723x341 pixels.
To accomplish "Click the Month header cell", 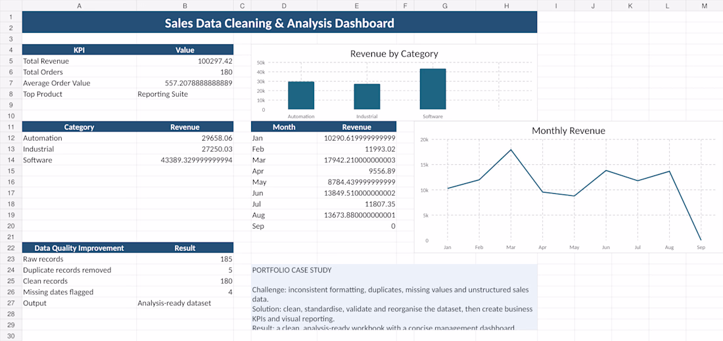I will (x=284, y=127).
